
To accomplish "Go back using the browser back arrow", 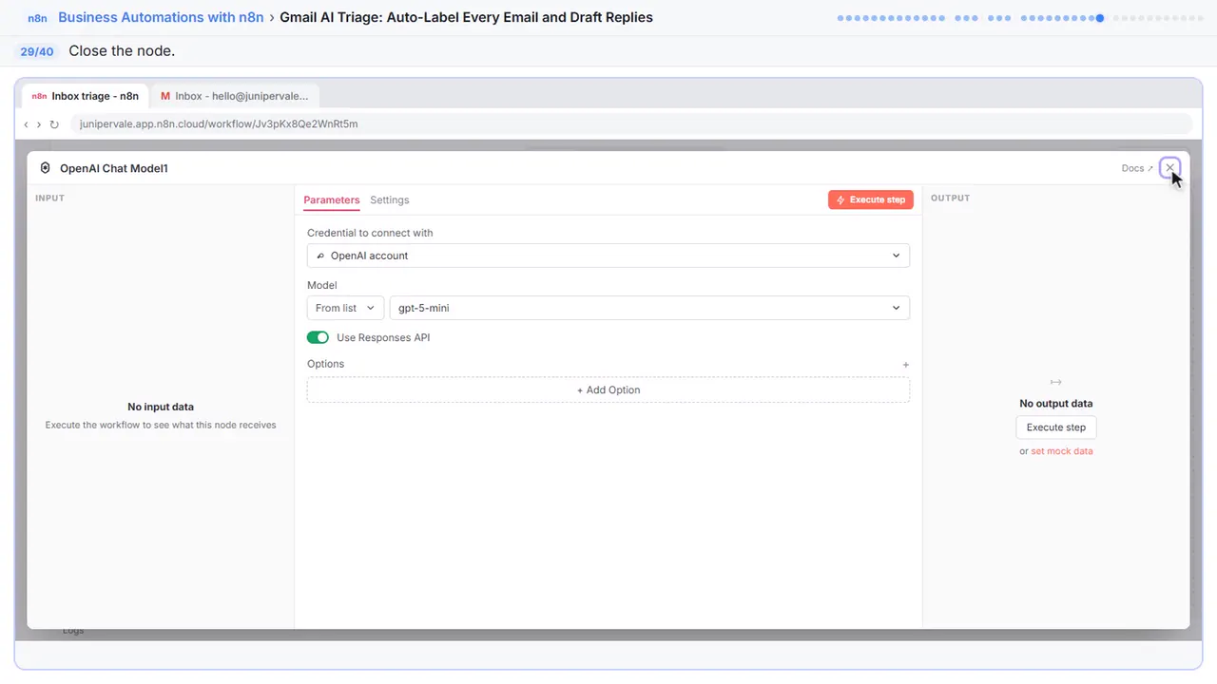I will pyautogui.click(x=26, y=124).
